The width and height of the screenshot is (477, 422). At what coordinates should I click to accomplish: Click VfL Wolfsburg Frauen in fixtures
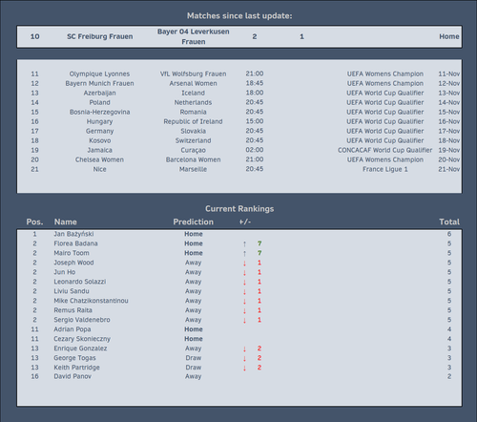click(x=194, y=74)
